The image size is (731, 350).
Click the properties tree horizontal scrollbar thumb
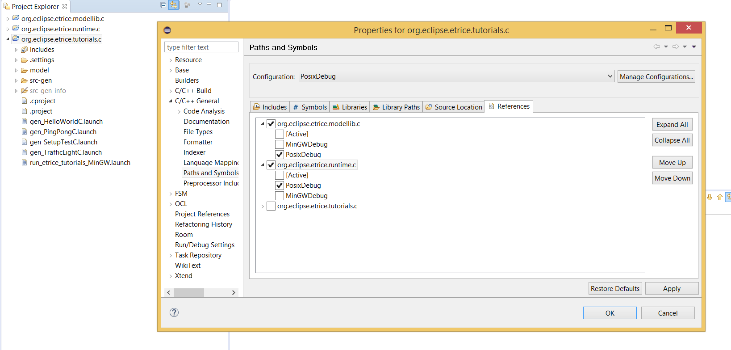pos(189,292)
